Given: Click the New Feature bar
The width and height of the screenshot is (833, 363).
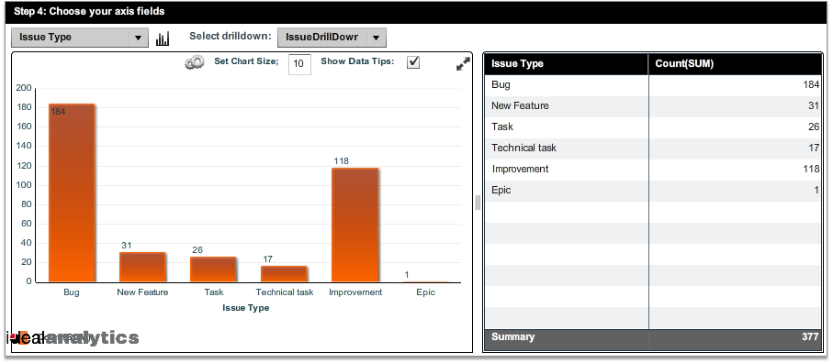Looking at the screenshot, I should [x=142, y=267].
